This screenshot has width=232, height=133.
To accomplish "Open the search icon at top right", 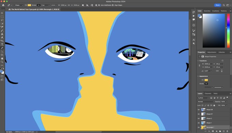I will pyautogui.click(x=224, y=5).
